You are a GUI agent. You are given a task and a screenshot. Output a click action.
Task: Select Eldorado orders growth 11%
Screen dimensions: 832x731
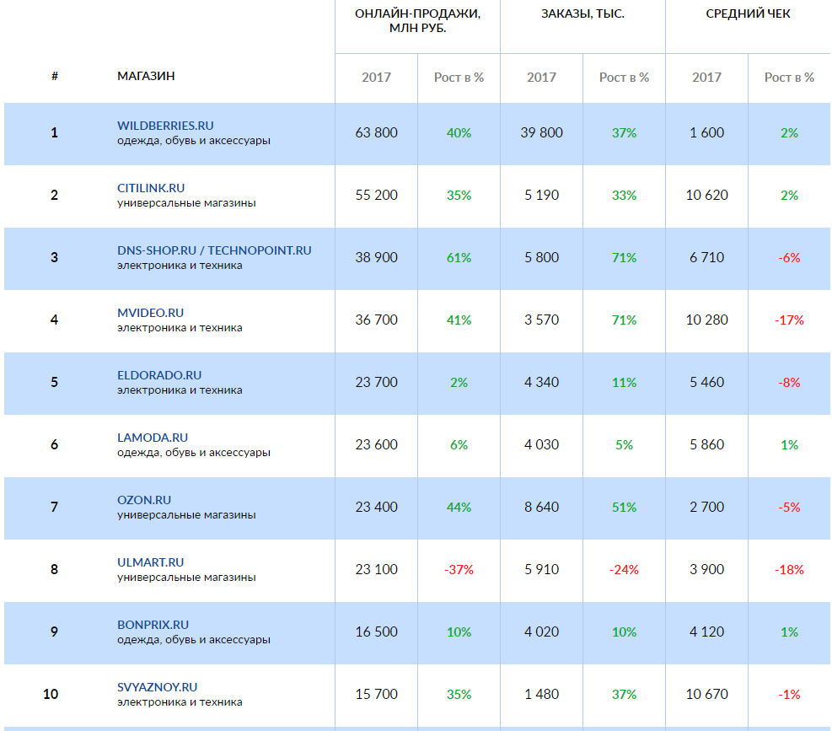coord(624,382)
